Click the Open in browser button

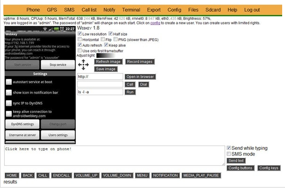[x=140, y=77]
